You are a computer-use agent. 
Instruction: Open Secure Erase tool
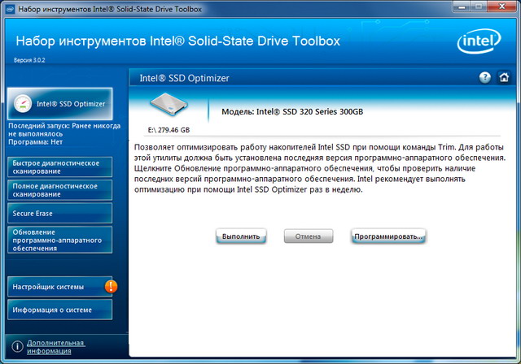(x=59, y=213)
